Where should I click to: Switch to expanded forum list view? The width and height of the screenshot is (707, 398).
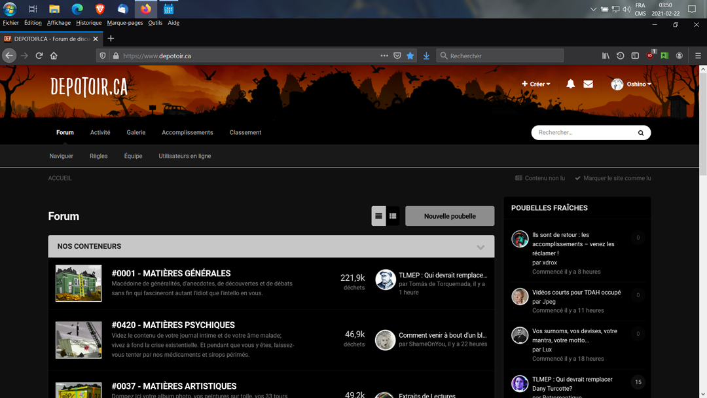coord(379,216)
